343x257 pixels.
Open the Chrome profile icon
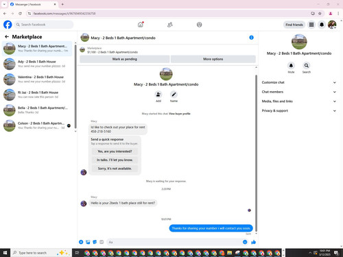point(331,14)
